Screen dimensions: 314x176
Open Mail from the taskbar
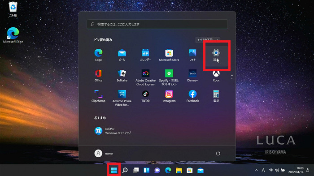[x=200, y=170]
